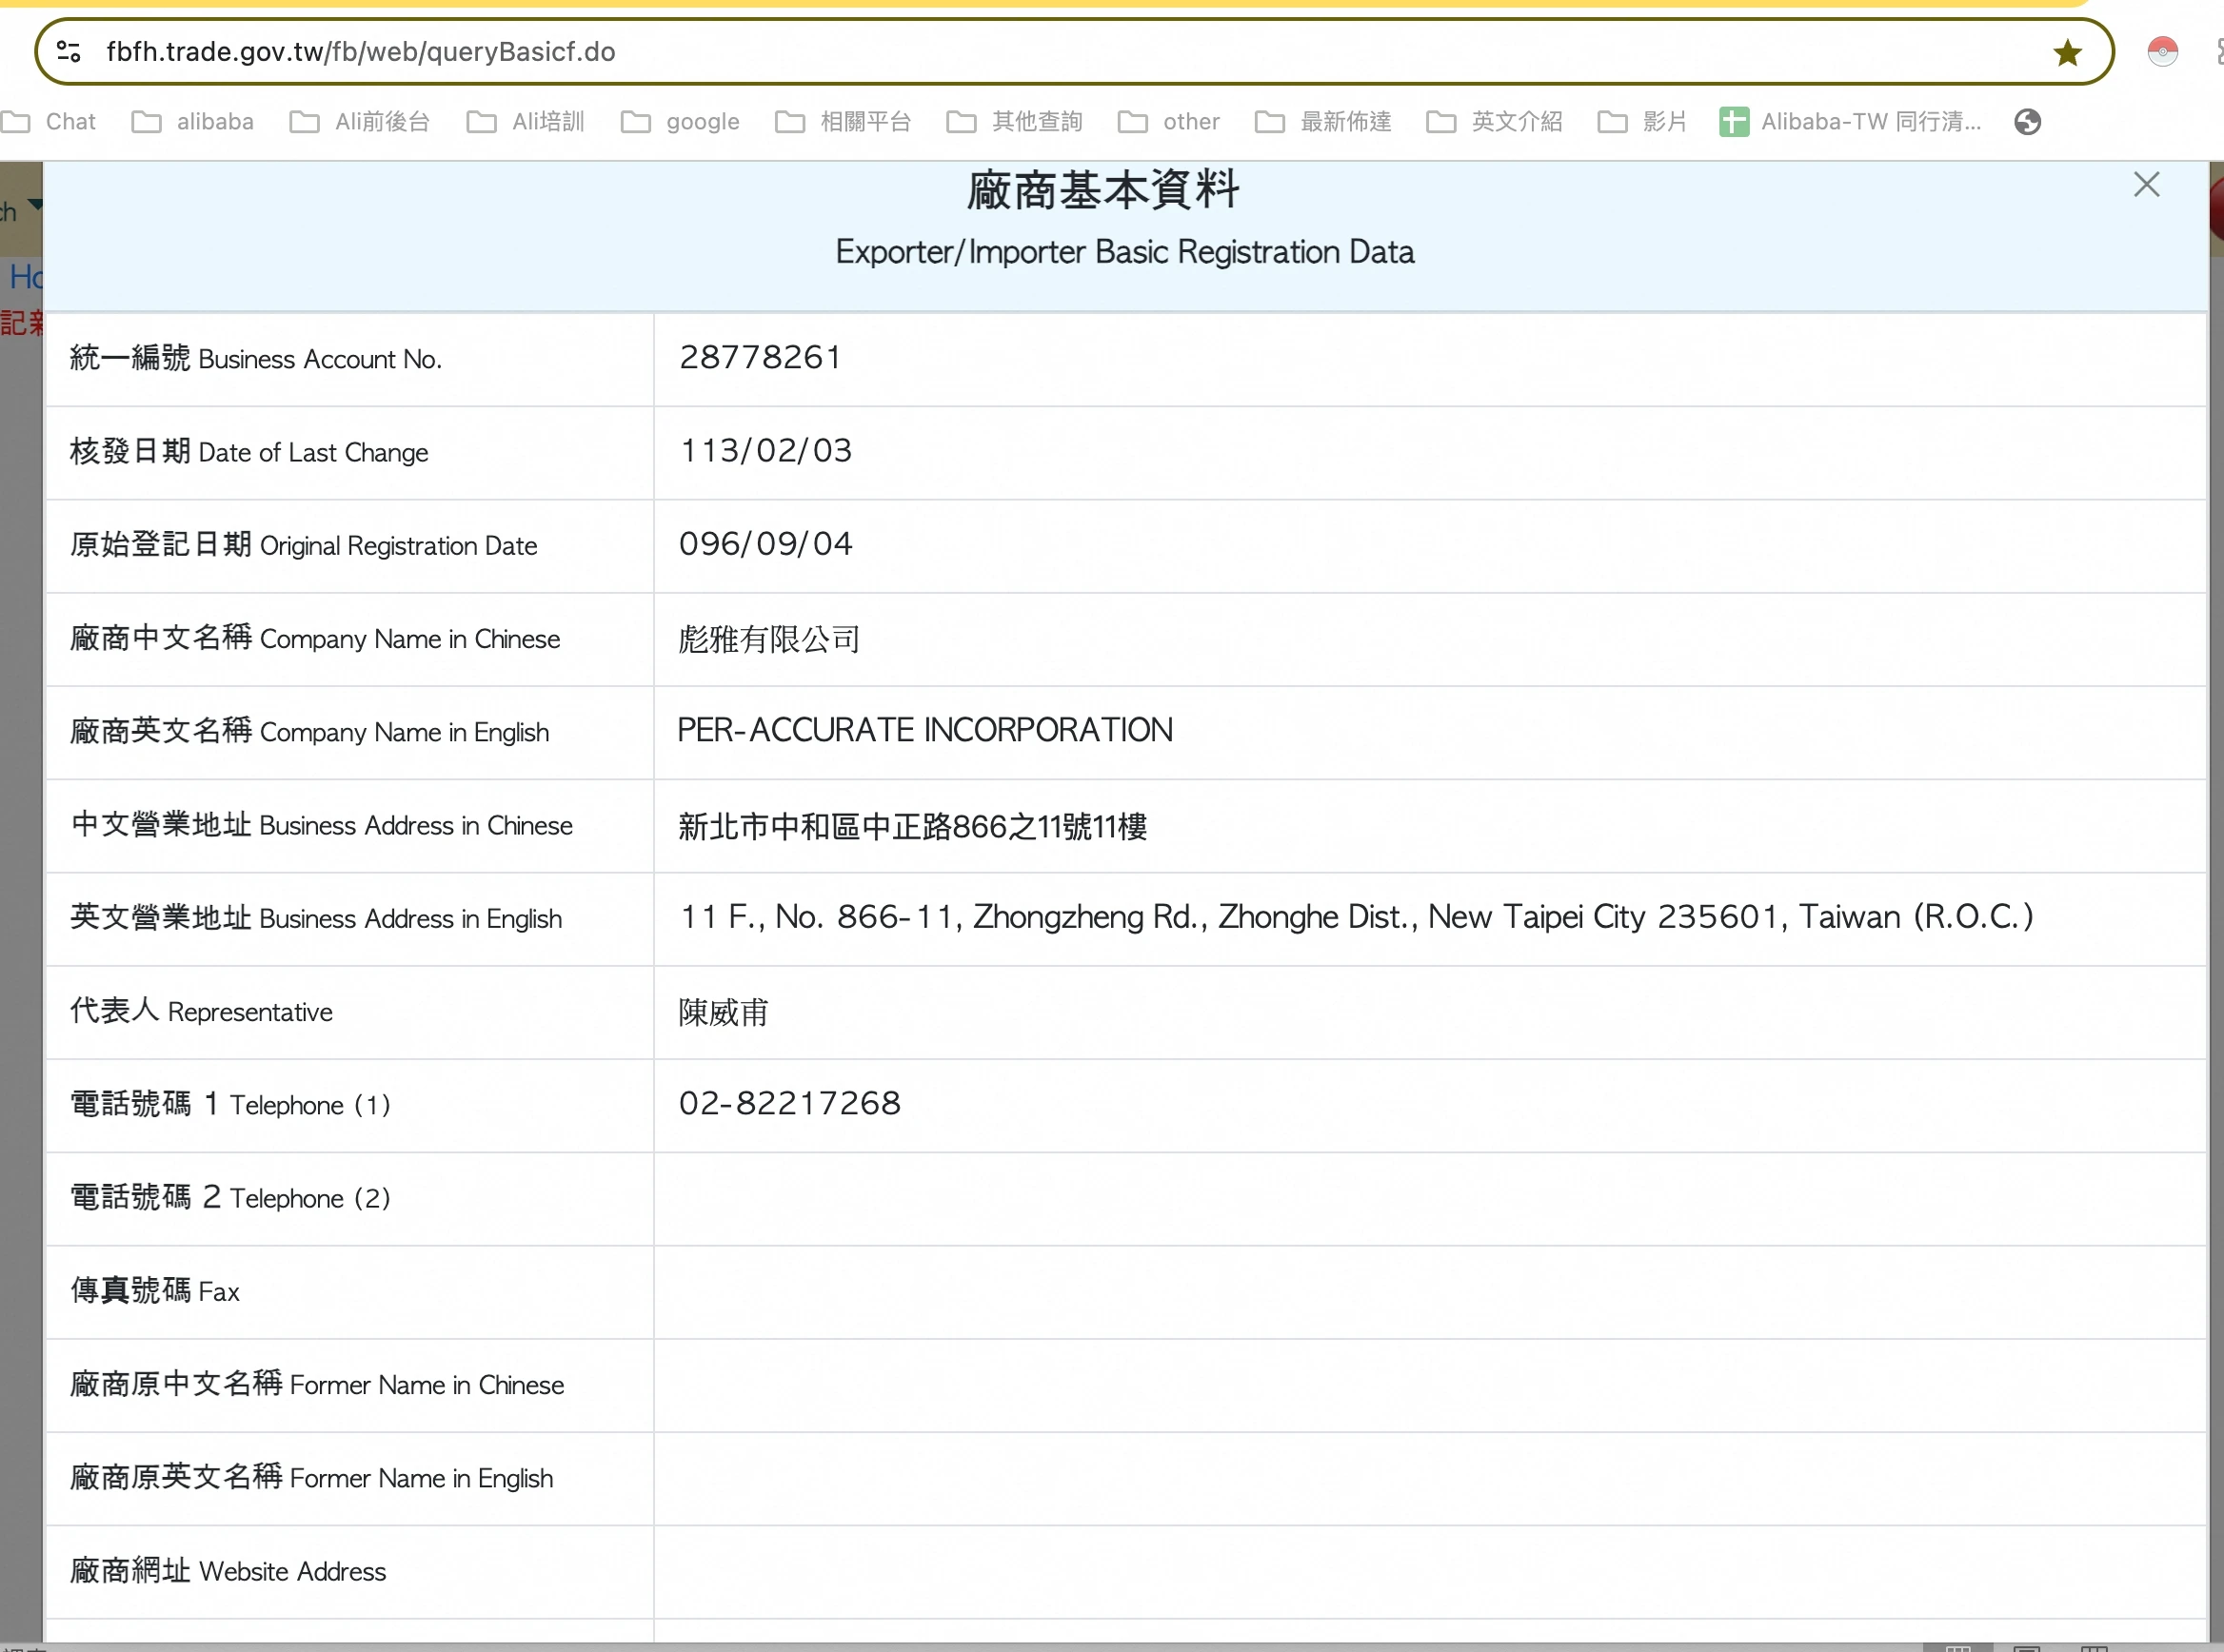The image size is (2224, 1652).
Task: Open the Chat bookmarks folder
Action: (x=50, y=122)
